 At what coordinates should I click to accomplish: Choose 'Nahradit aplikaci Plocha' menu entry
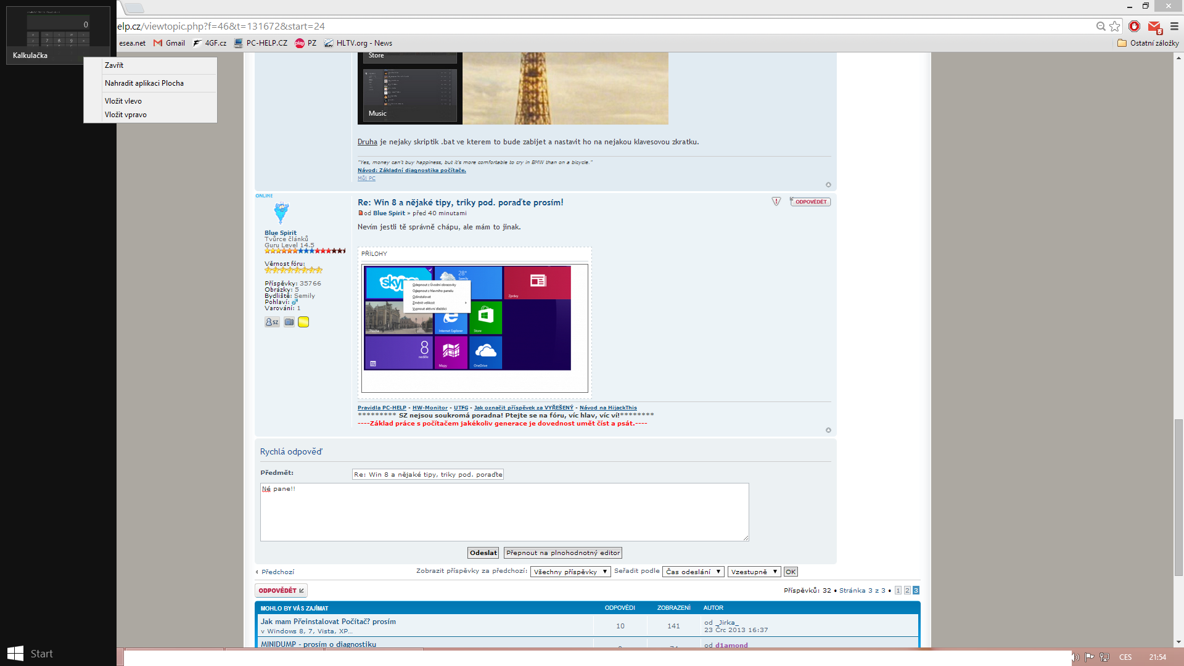144,83
